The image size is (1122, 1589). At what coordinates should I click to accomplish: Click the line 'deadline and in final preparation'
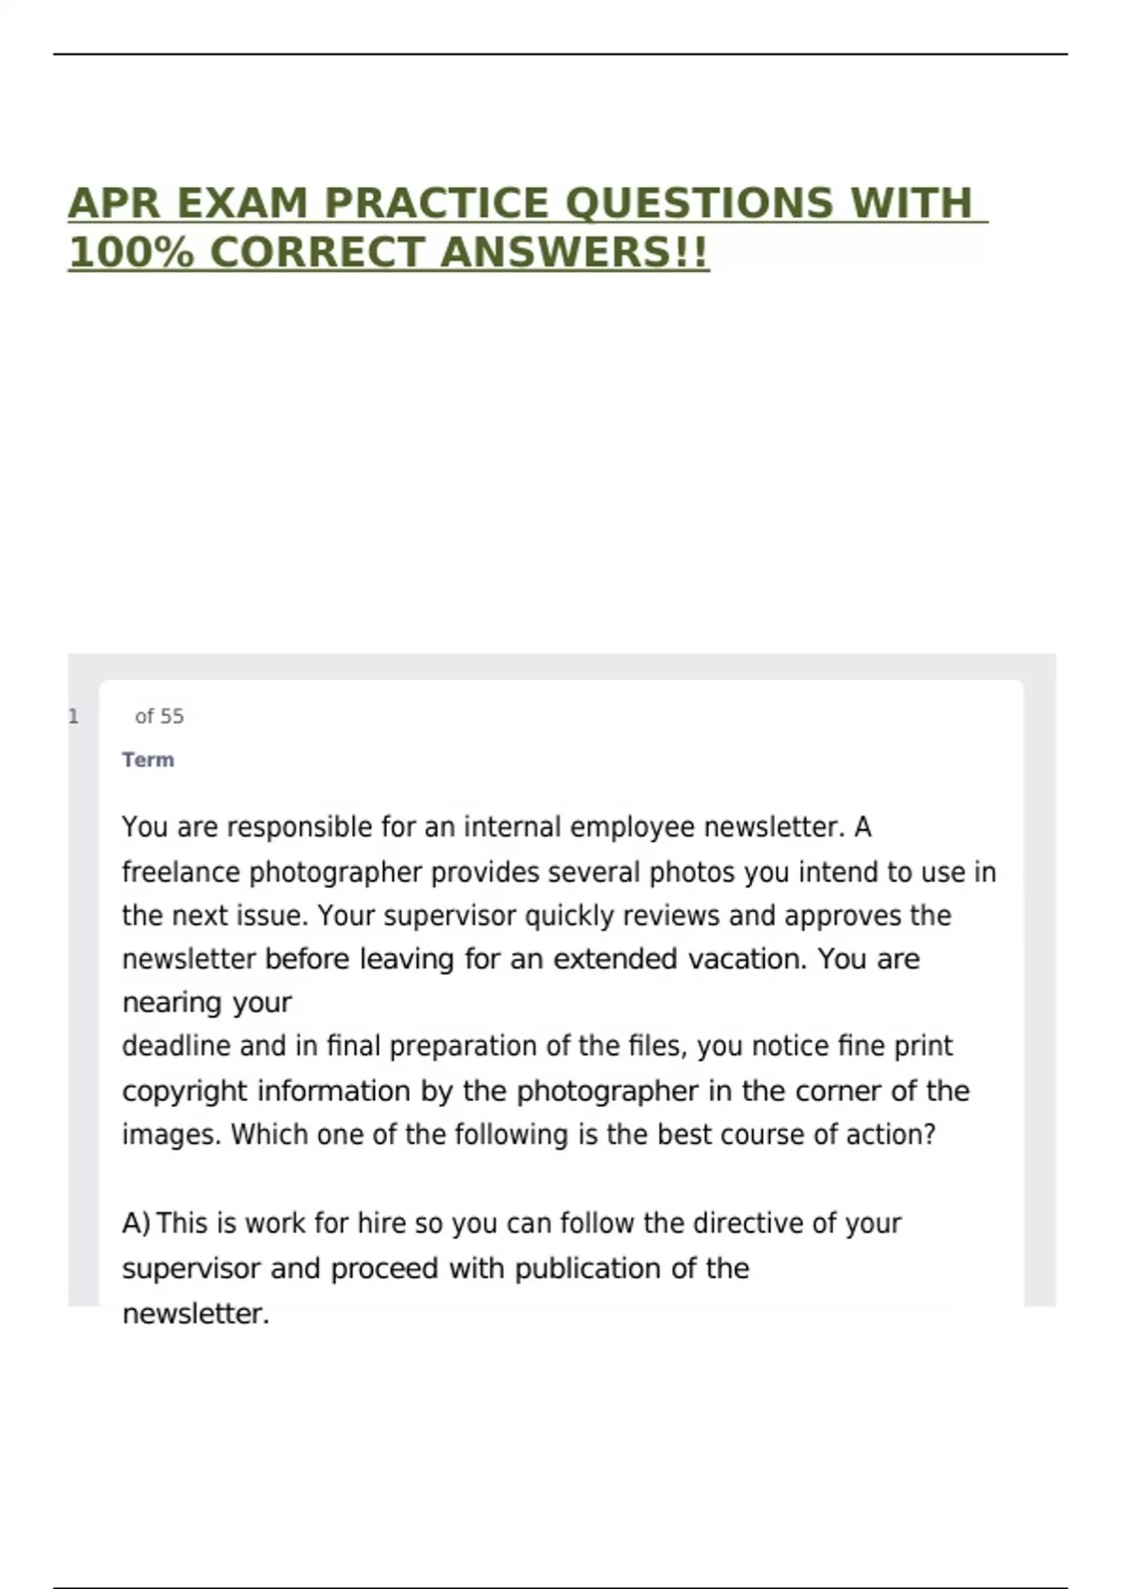coord(538,1046)
